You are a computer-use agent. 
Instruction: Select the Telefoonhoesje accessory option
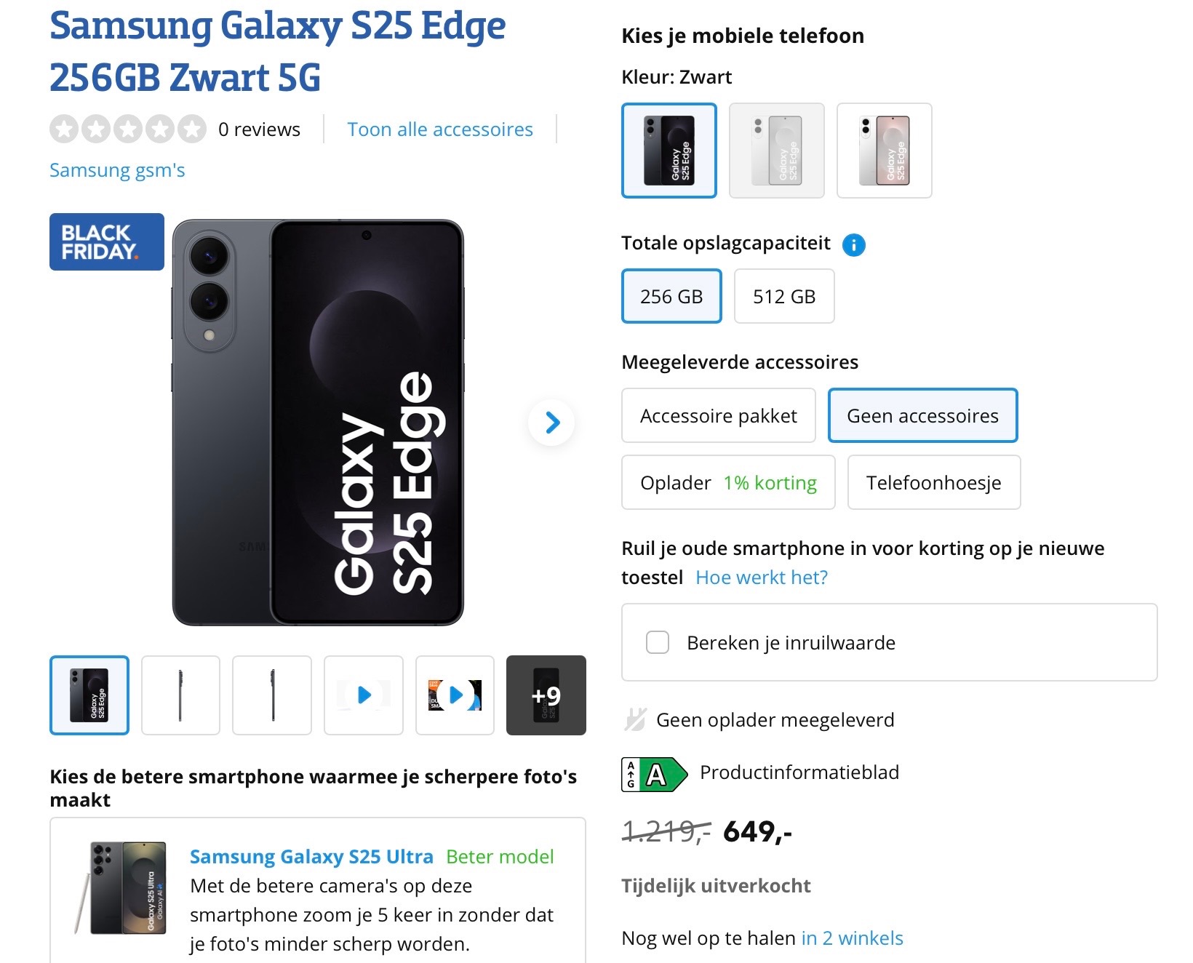click(x=933, y=482)
